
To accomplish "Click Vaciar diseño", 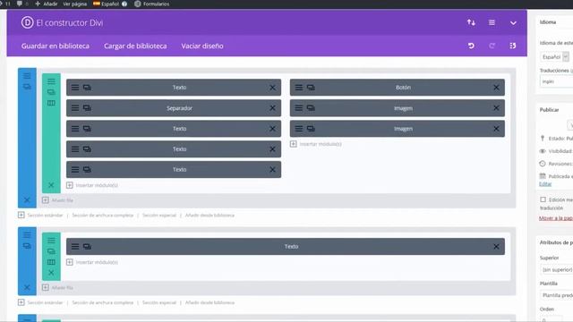I will [202, 46].
